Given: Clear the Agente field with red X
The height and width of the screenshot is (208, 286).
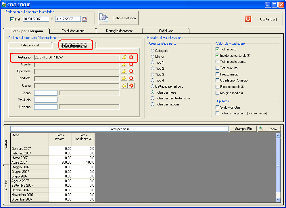Looking at the screenshot, I should coord(131,65).
